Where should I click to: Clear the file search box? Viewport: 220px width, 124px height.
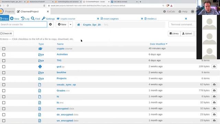[51, 24]
